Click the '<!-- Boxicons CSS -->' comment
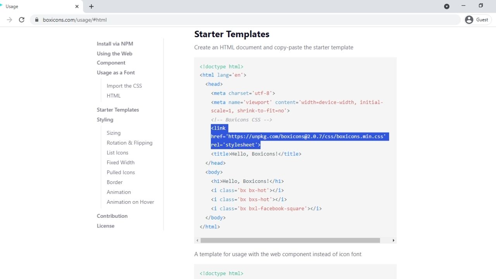Screen dimensions: 496x279 coord(241,120)
